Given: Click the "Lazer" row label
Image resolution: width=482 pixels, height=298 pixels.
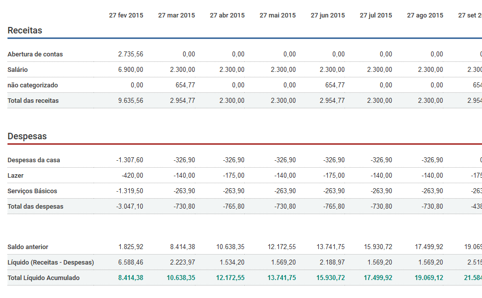Looking at the screenshot, I should (x=15, y=176).
